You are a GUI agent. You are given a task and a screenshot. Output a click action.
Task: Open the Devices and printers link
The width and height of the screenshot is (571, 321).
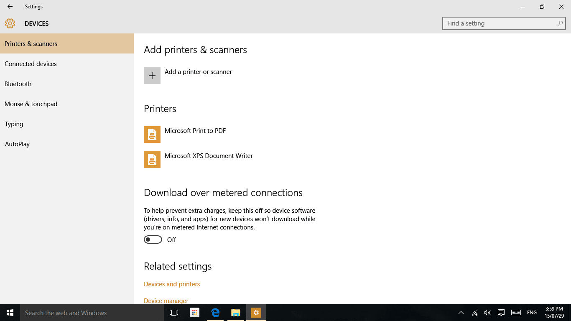click(172, 284)
